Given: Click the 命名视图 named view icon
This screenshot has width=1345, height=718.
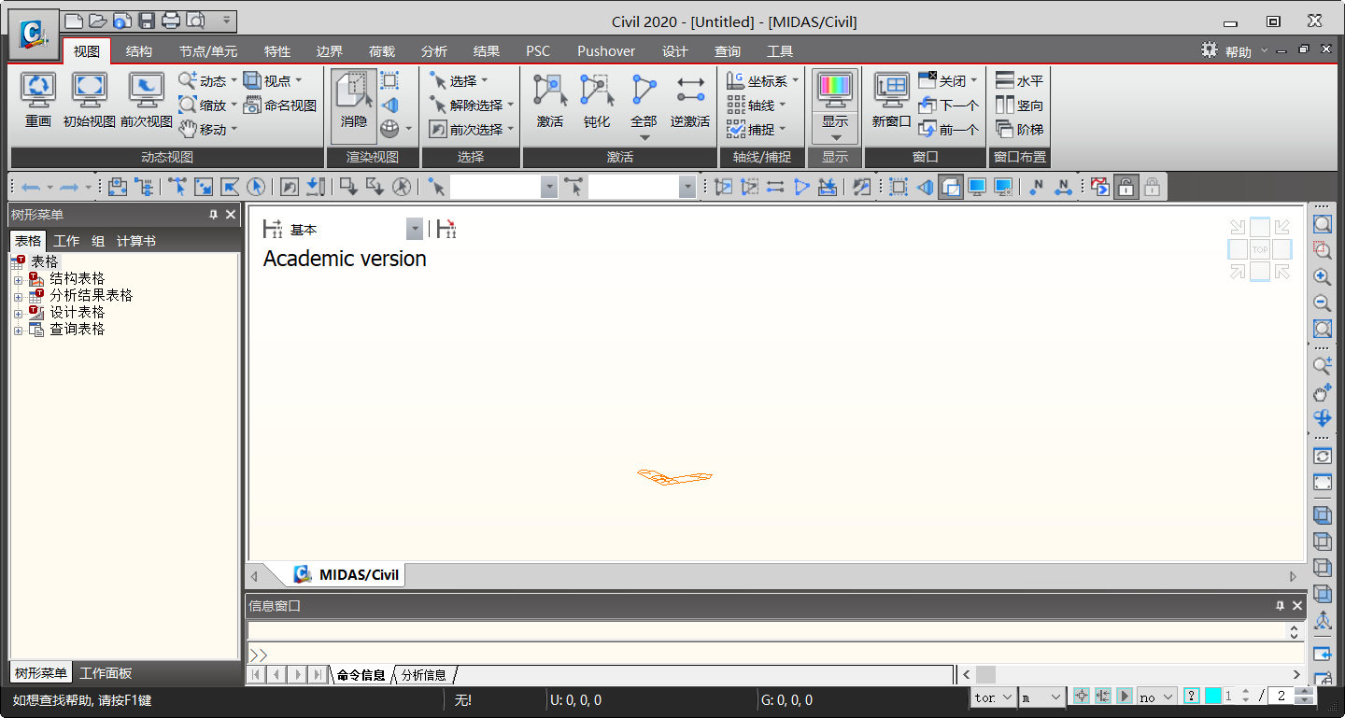Looking at the screenshot, I should tap(280, 106).
